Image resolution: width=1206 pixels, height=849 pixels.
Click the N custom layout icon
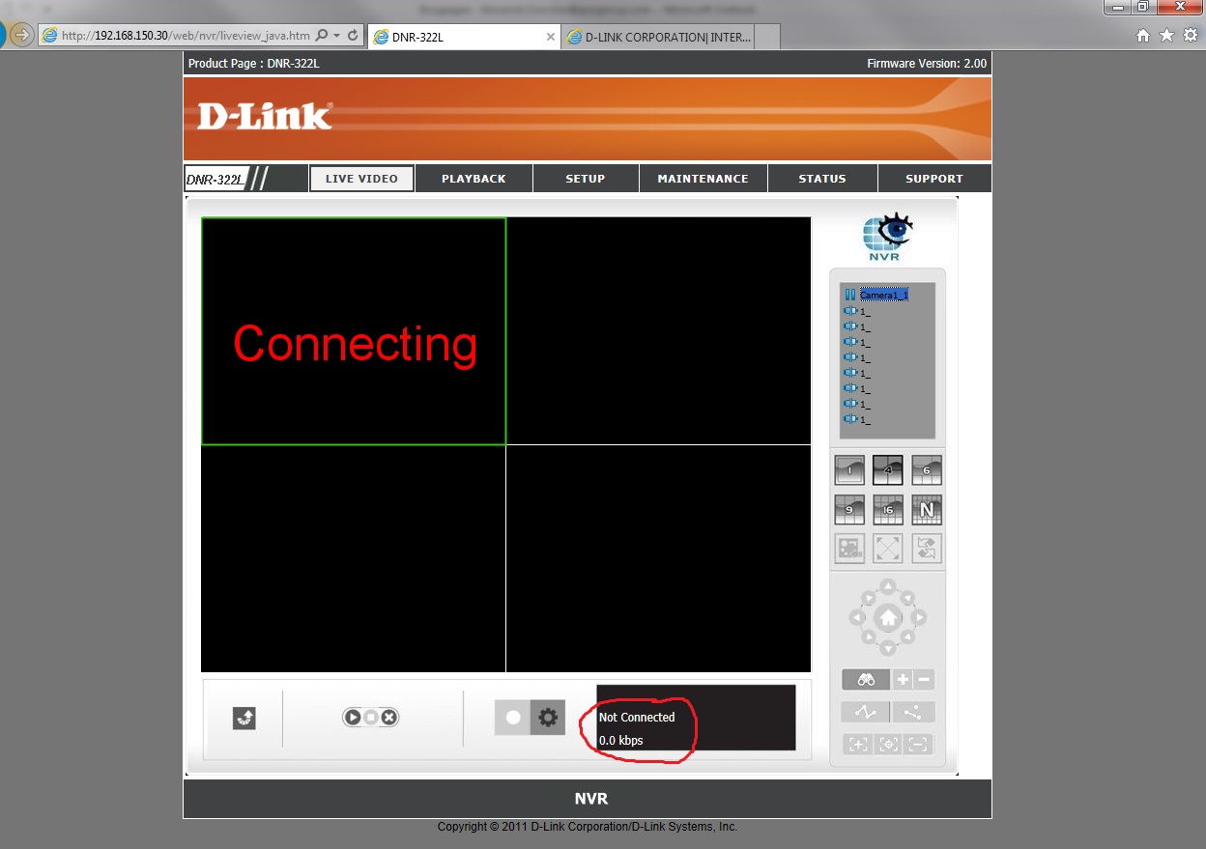point(927,509)
